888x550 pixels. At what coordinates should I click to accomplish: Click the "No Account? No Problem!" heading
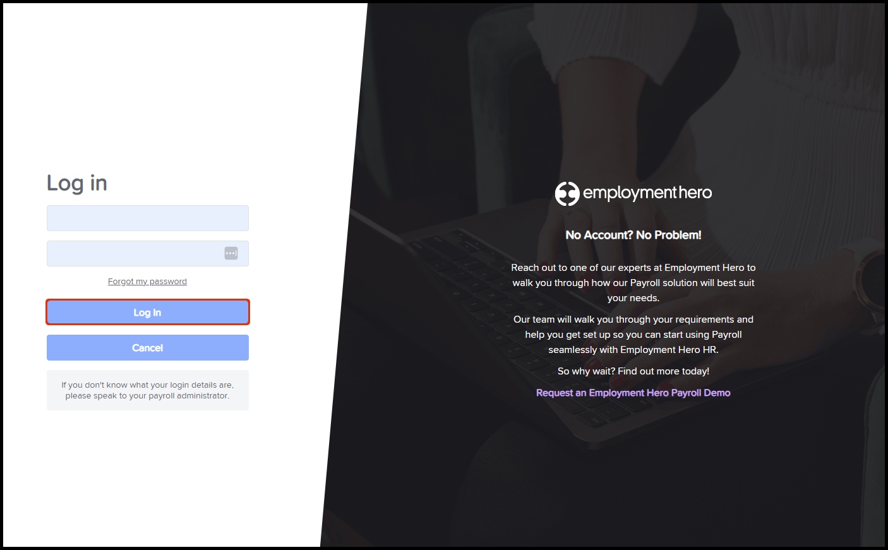click(x=633, y=235)
